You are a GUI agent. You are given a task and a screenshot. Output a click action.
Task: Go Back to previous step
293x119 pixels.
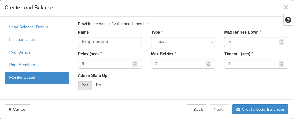click(x=197, y=109)
